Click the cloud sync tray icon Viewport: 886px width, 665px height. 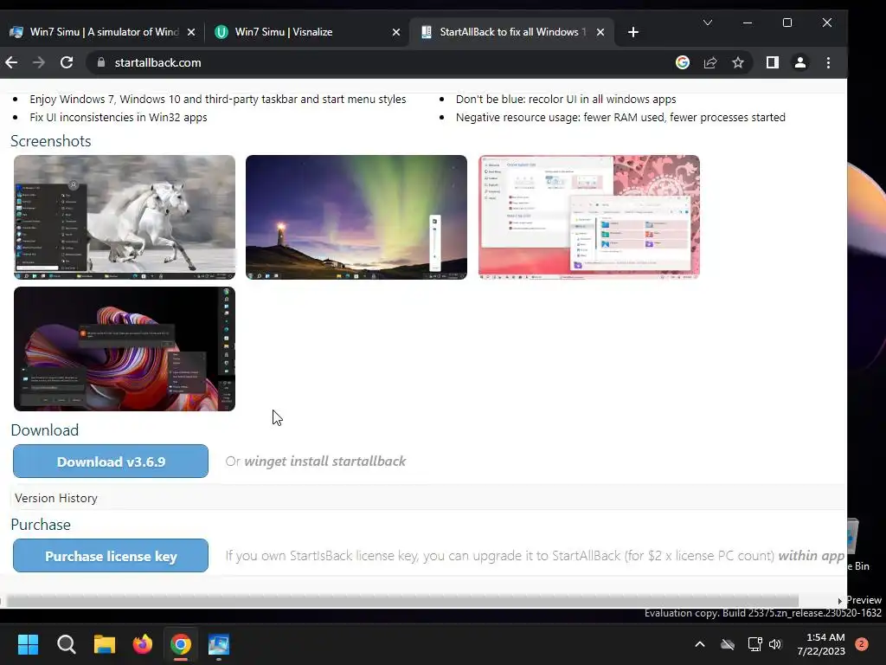pos(728,644)
